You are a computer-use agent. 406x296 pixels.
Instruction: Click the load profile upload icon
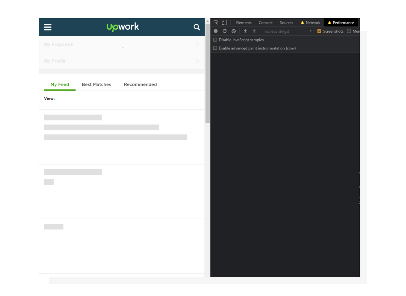245,31
